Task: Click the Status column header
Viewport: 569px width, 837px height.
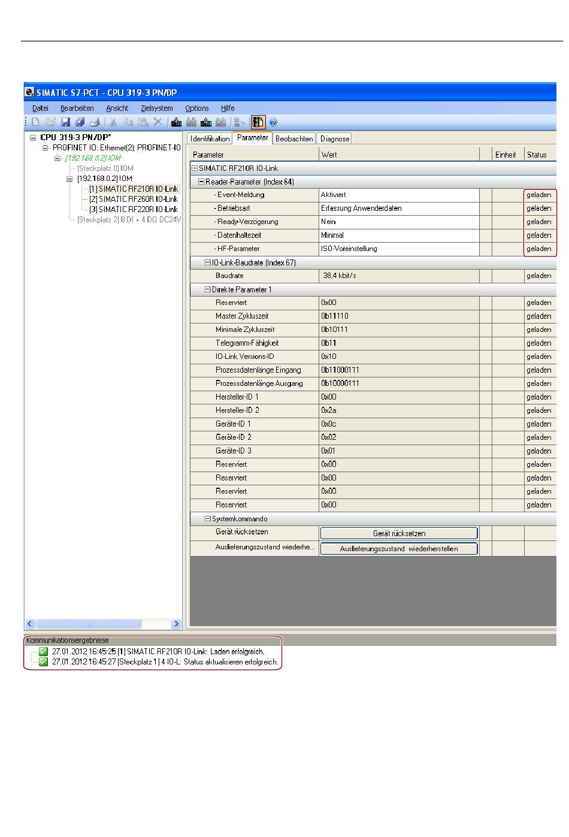Action: tap(540, 155)
